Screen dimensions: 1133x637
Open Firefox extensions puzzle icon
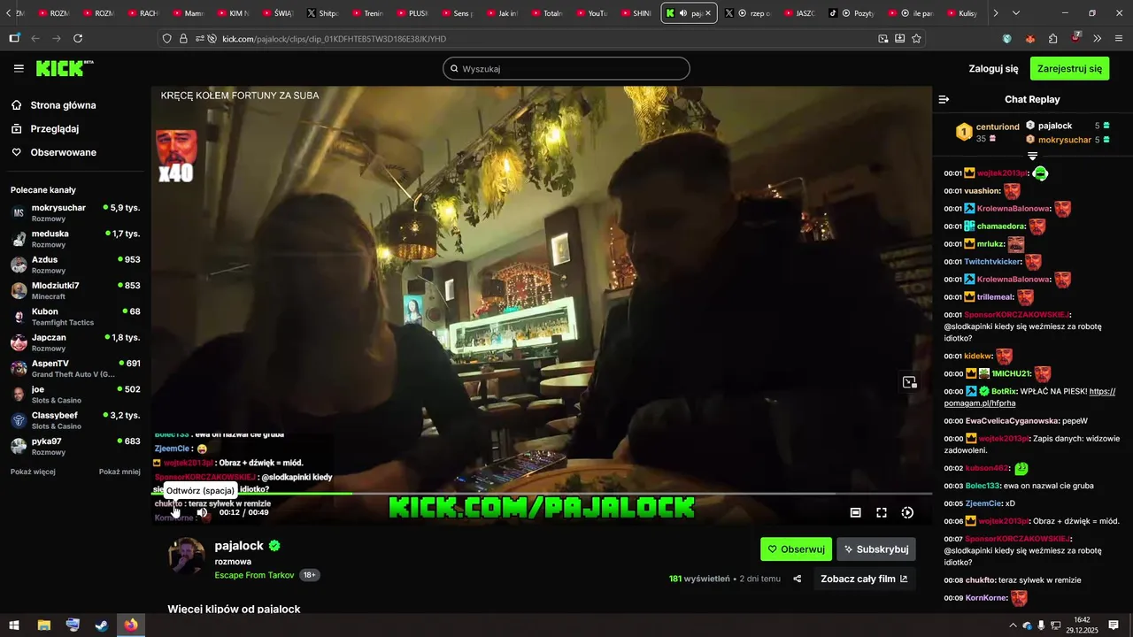[x=1052, y=38]
